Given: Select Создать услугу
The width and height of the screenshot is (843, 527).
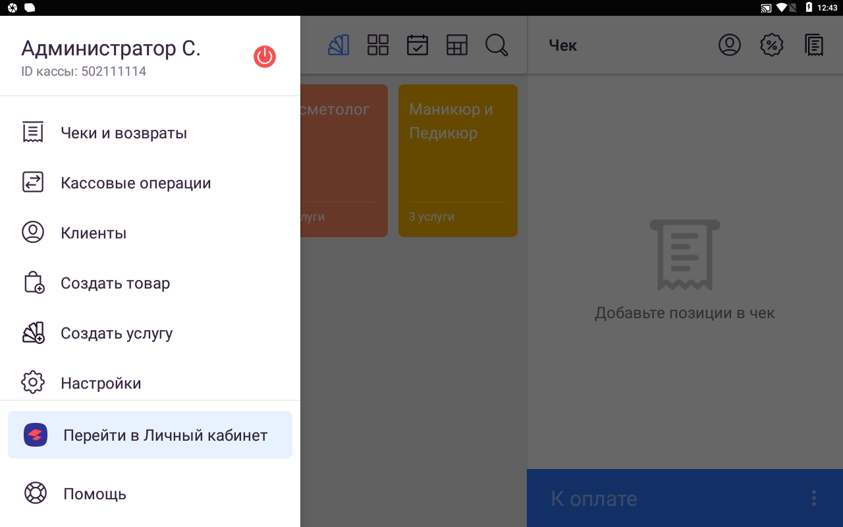Looking at the screenshot, I should 150,333.
